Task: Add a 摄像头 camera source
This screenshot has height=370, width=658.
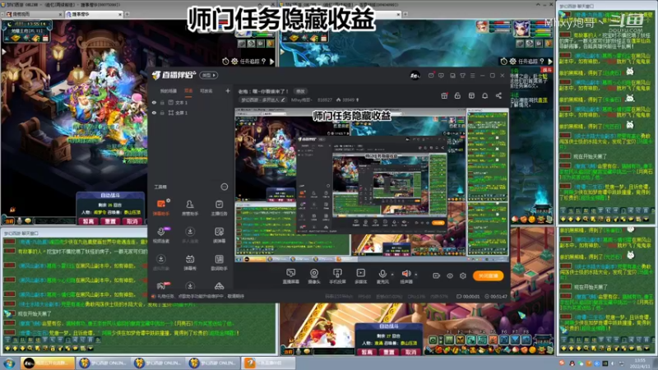Action: click(x=314, y=276)
